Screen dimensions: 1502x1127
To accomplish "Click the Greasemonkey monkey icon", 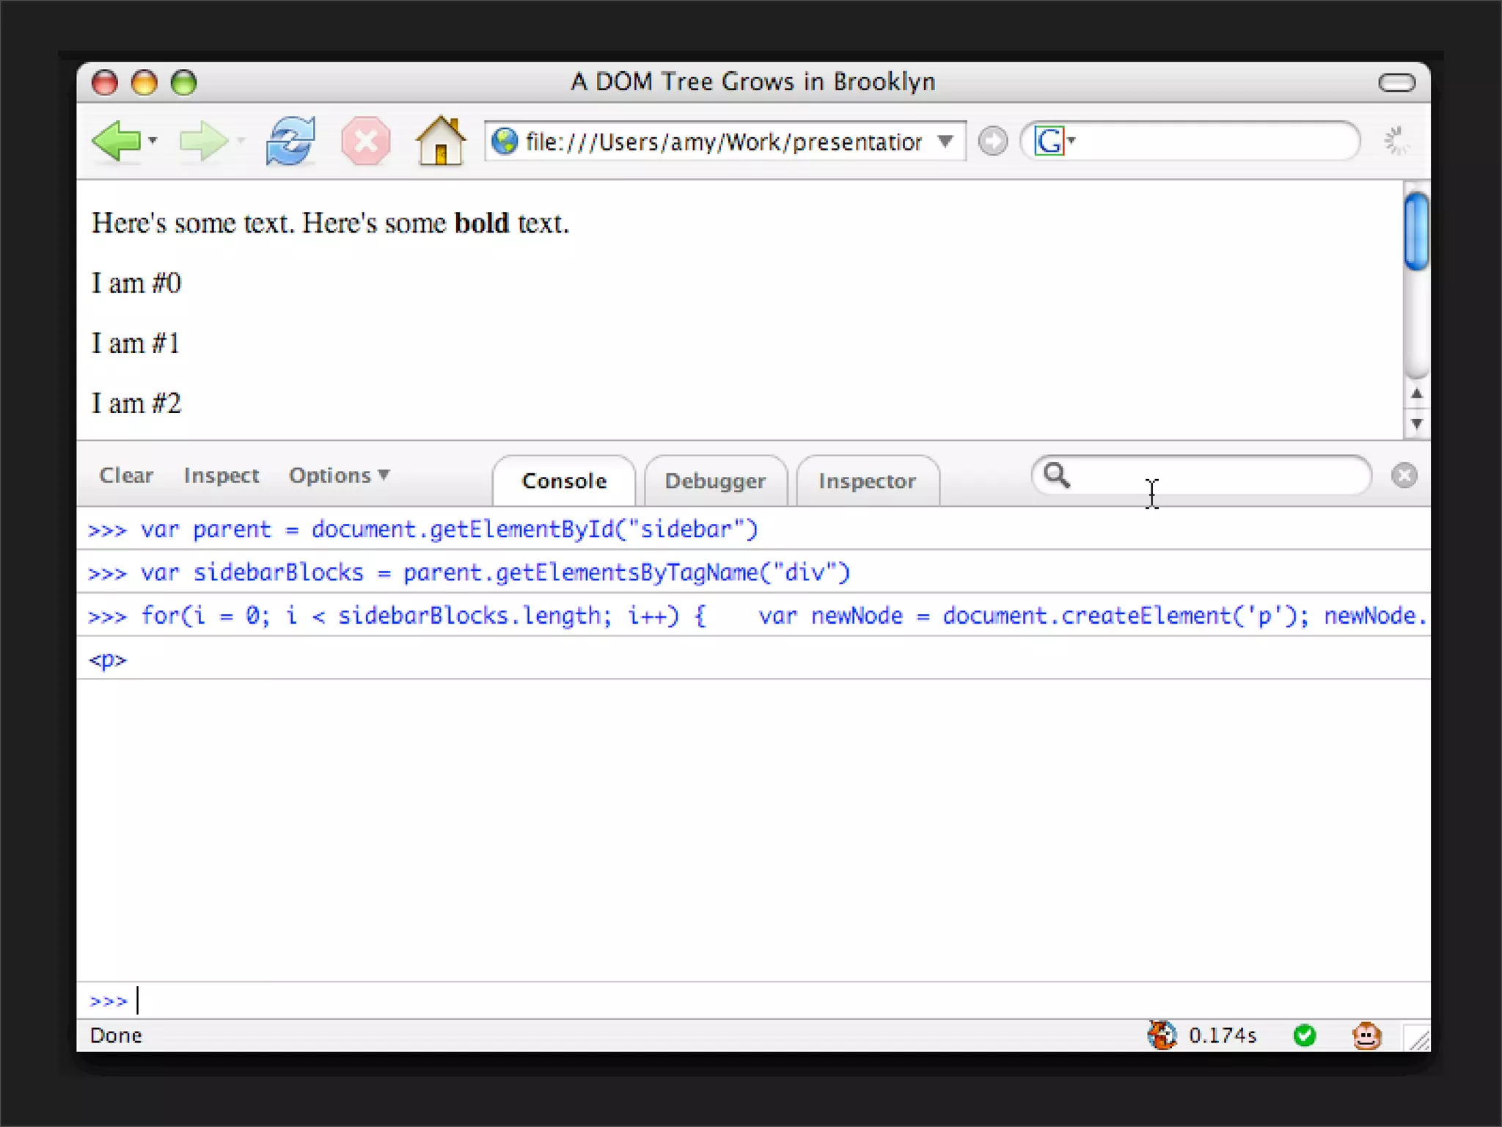I will (1366, 1035).
